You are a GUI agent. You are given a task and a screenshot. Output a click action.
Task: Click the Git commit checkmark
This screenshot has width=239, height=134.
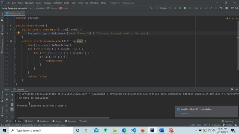click(x=206, y=8)
